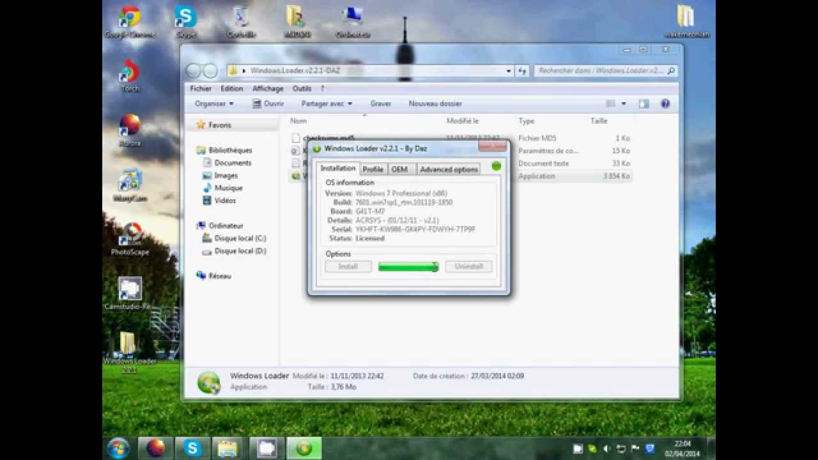Image resolution: width=818 pixels, height=460 pixels.
Task: Open the ? help menu
Action: 322,89
